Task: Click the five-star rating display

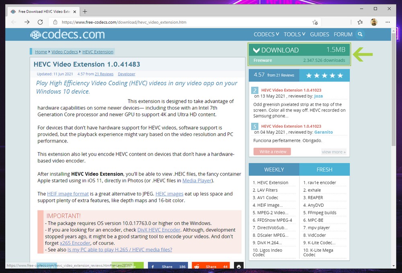Action: click(324, 75)
